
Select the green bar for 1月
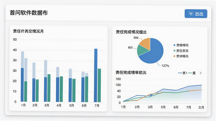[x=26, y=91]
